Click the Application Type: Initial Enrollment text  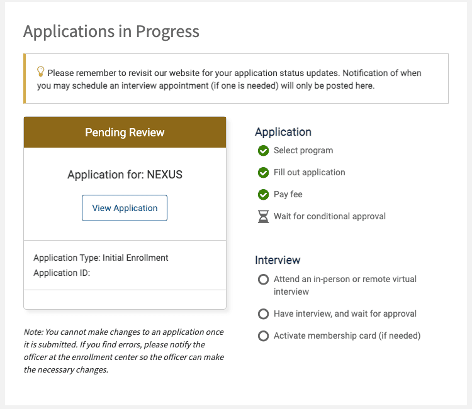pyautogui.click(x=101, y=258)
